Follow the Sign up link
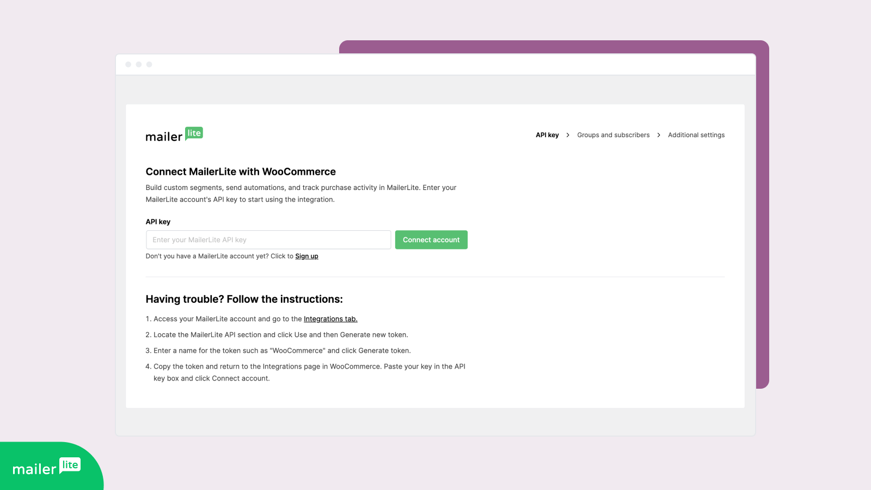 (x=306, y=256)
